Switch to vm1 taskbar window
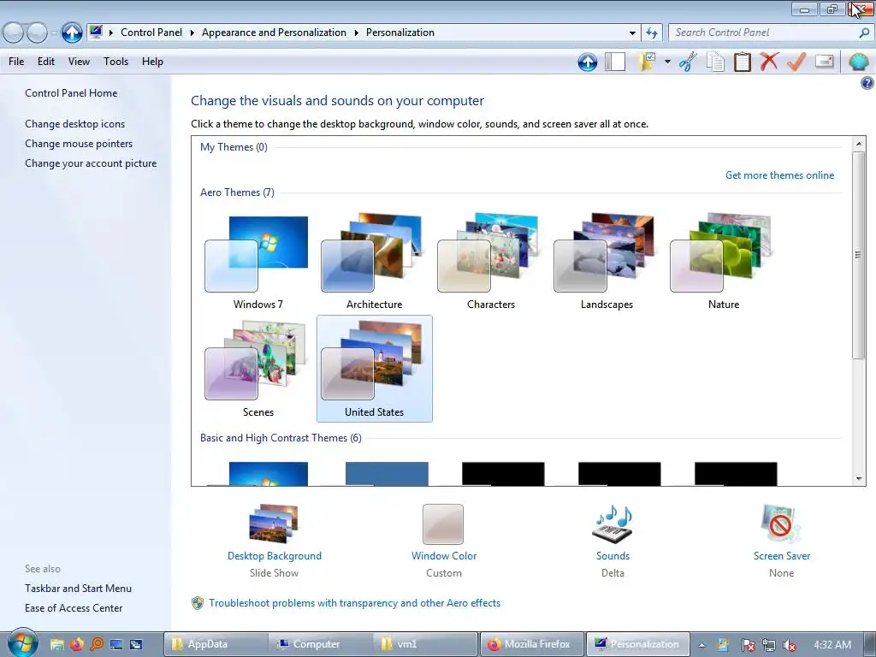The width and height of the screenshot is (876, 657). pyautogui.click(x=426, y=644)
